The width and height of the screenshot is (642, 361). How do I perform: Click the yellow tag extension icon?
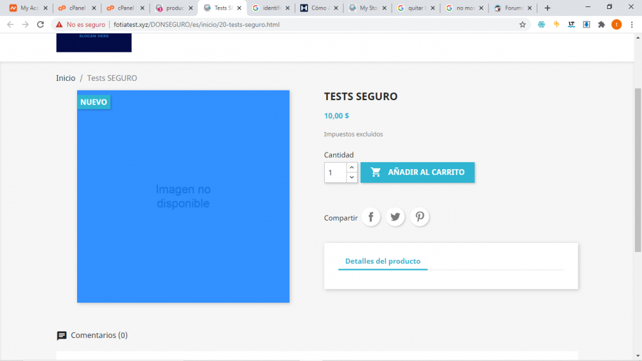[x=557, y=24]
